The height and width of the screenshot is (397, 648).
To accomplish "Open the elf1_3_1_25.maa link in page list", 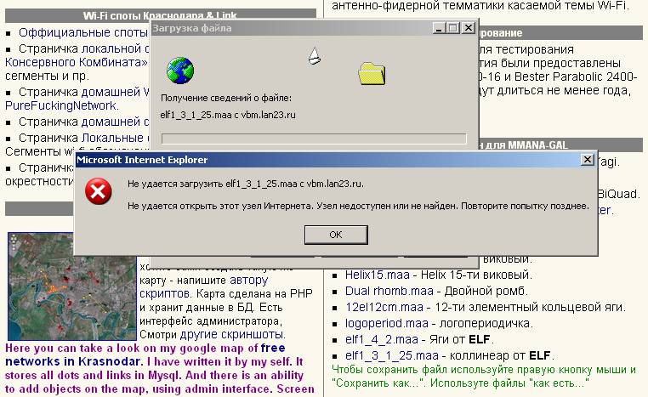I will (x=391, y=355).
